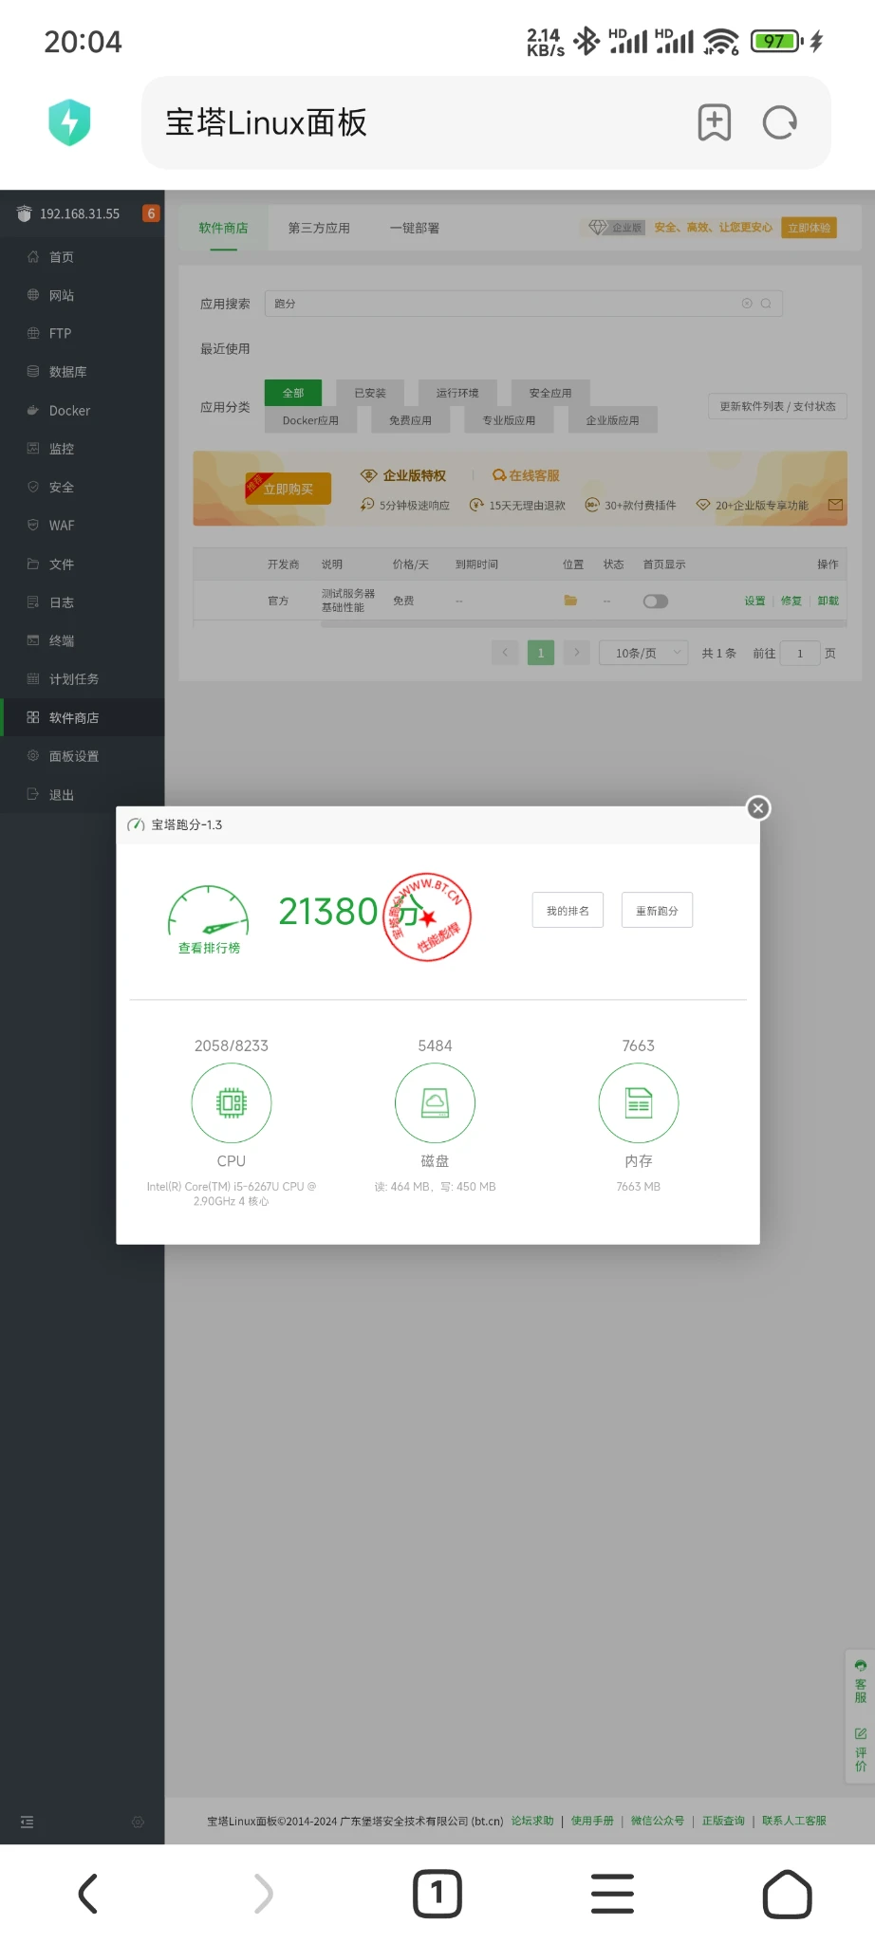This screenshot has height=1943, width=875.
Task: Click the 应用搜索 input field
Action: click(503, 304)
